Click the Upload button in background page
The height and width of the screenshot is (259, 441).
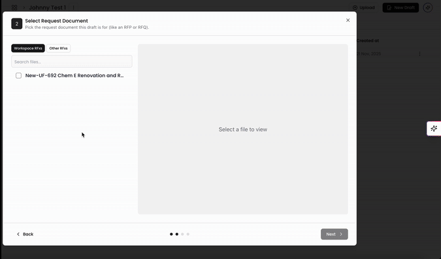click(x=364, y=8)
